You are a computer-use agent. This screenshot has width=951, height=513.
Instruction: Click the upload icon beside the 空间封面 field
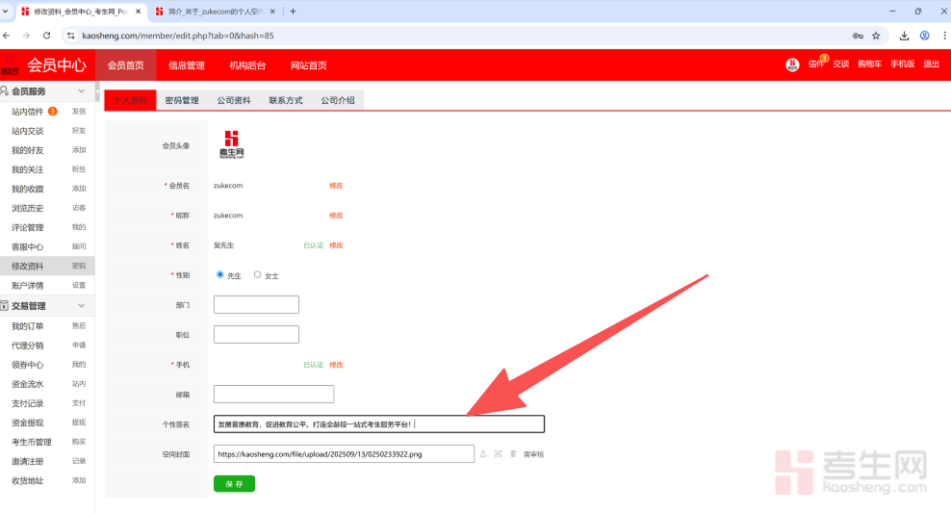[x=482, y=453]
